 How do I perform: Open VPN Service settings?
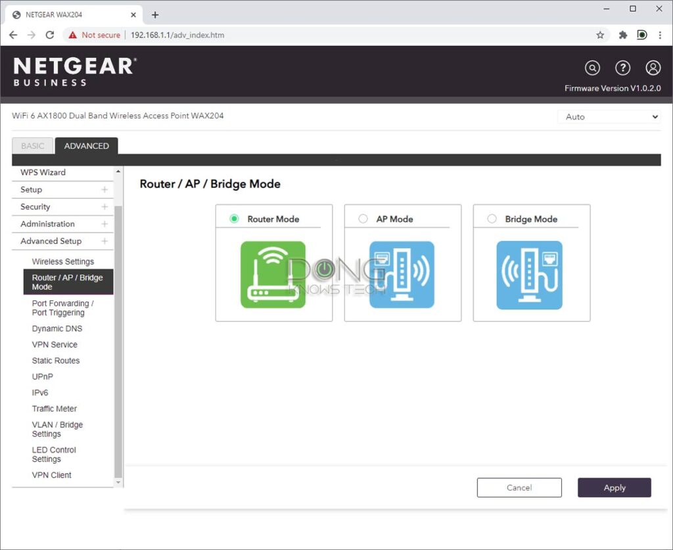pos(55,344)
